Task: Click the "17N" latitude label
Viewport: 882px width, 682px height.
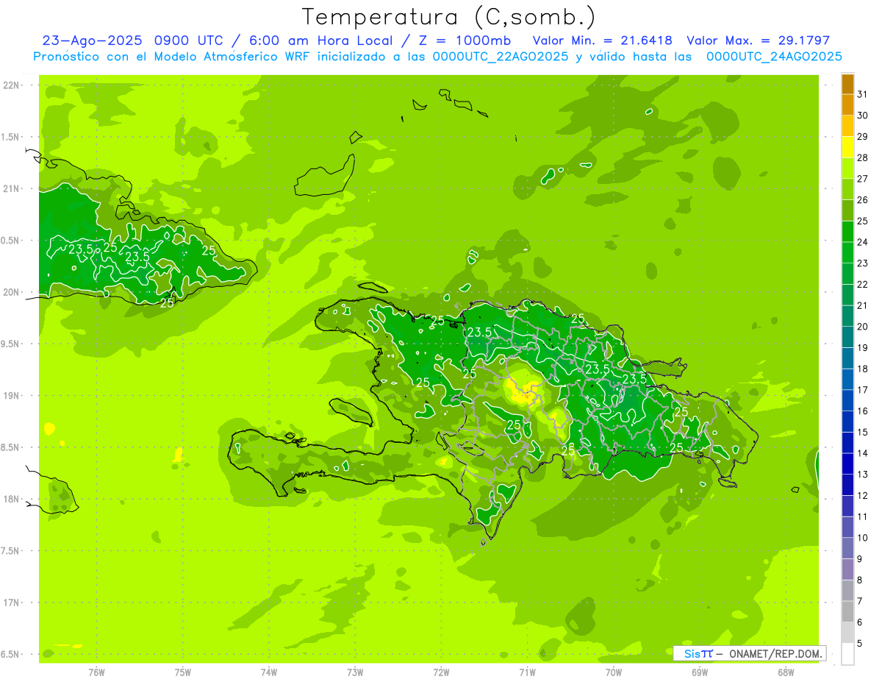Action: 10,603
